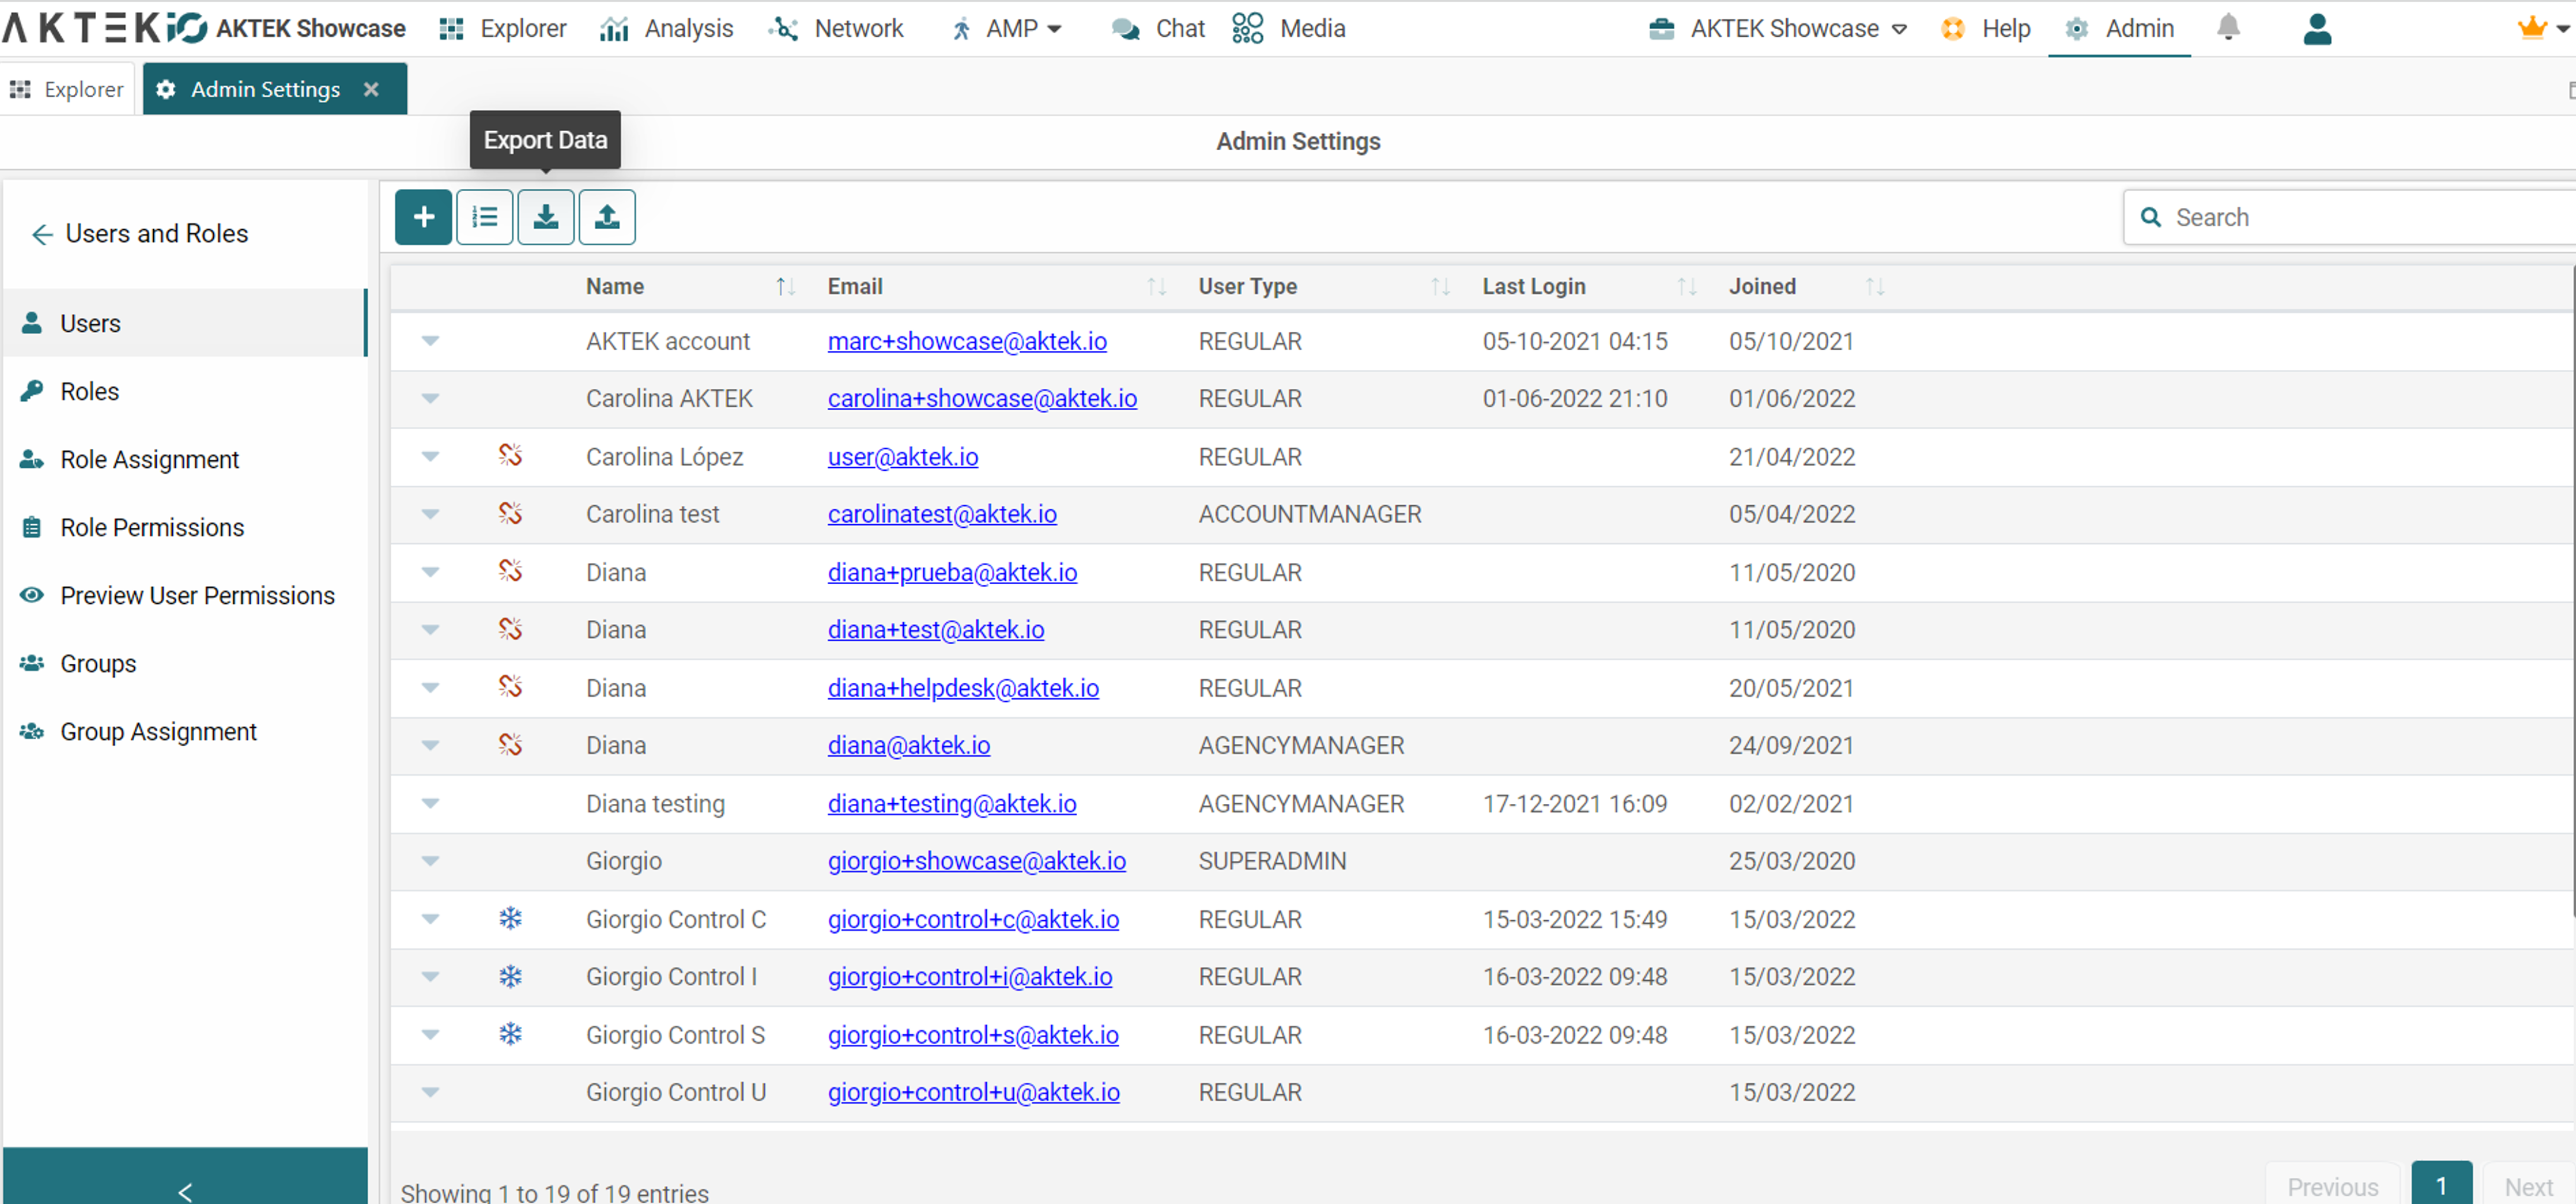Open Group Assignment in the sidebar
This screenshot has height=1204, width=2576.
(185, 731)
